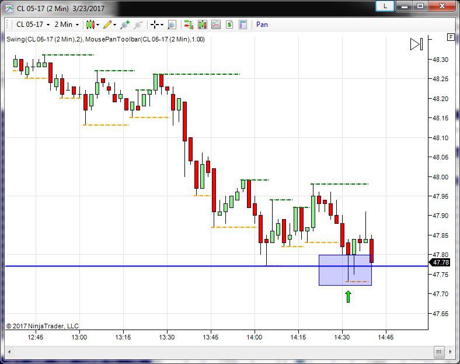Click the NinjaTrader chart title bar icon
460x364 pixels.
pyautogui.click(x=9, y=9)
